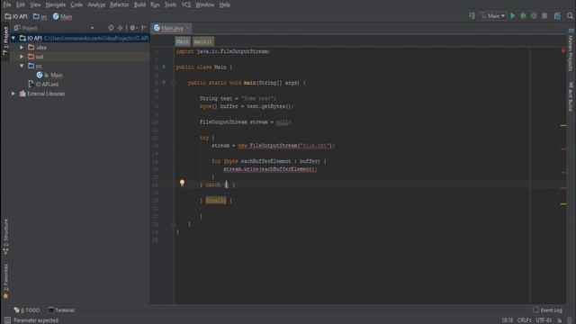This screenshot has width=576, height=324.
Task: Open Project panel settings gear
Action: 132,28
